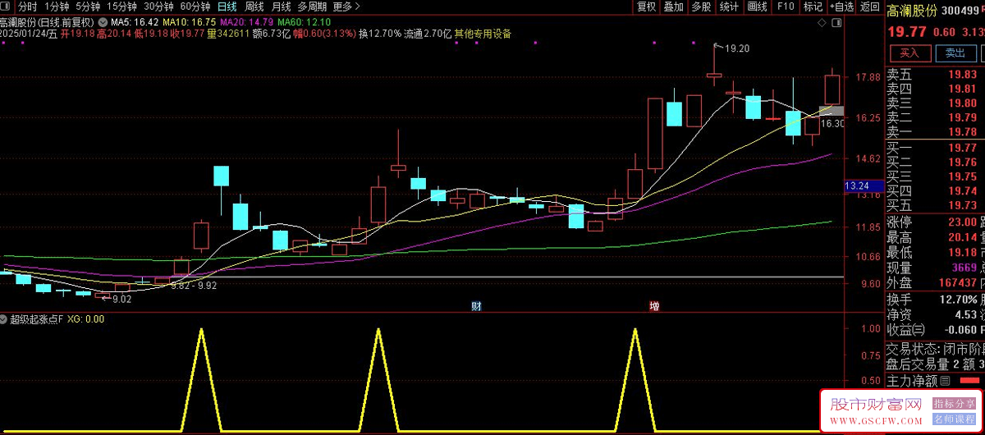Select the 日线 daily chart tab
Image resolution: width=985 pixels, height=435 pixels.
click(227, 7)
